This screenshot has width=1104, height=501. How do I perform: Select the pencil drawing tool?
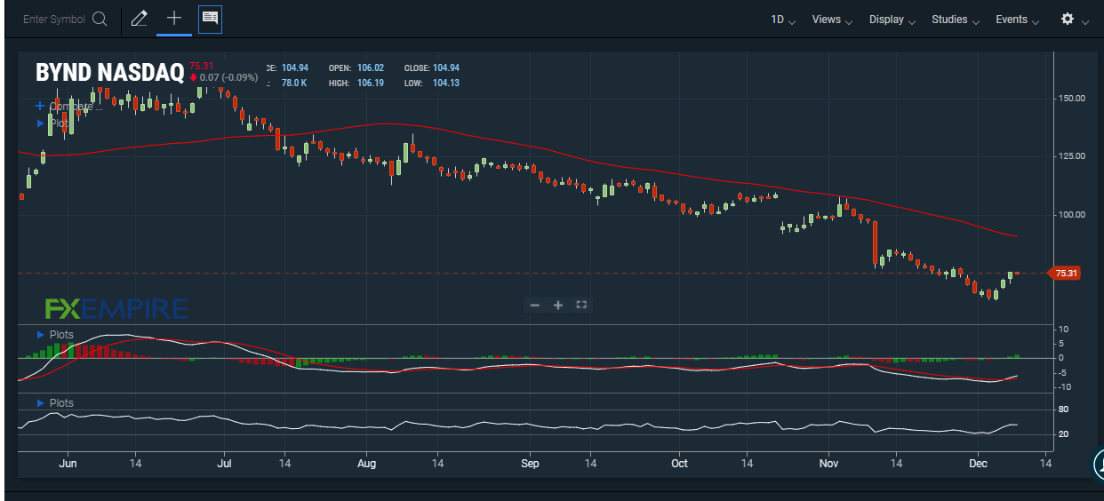[x=139, y=19]
